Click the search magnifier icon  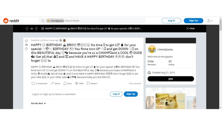pos(43,21)
